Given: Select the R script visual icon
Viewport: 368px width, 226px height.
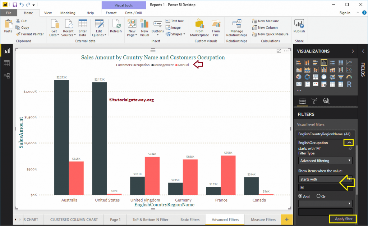Looking at the screenshot, I should (349, 85).
